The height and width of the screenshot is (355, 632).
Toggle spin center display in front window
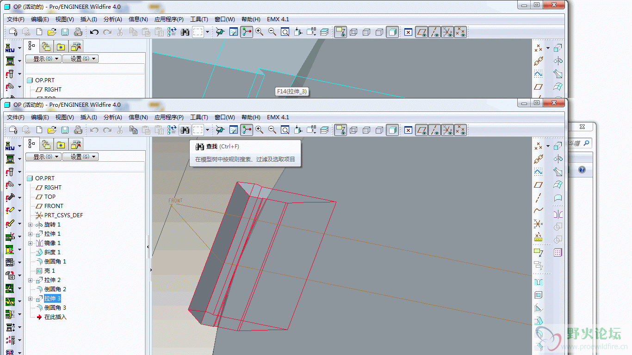click(x=247, y=130)
